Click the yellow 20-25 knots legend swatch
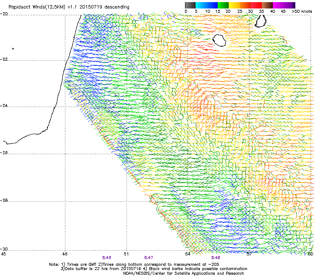 click(234, 5)
